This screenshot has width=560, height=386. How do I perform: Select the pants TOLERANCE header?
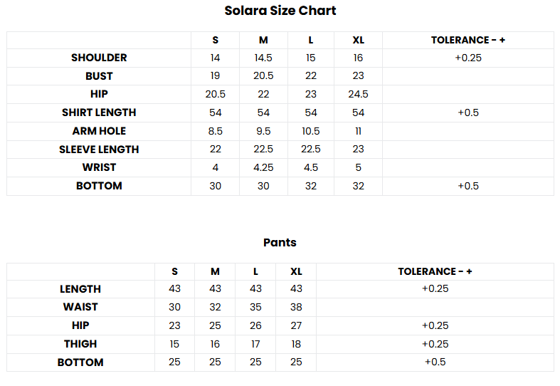pos(435,271)
